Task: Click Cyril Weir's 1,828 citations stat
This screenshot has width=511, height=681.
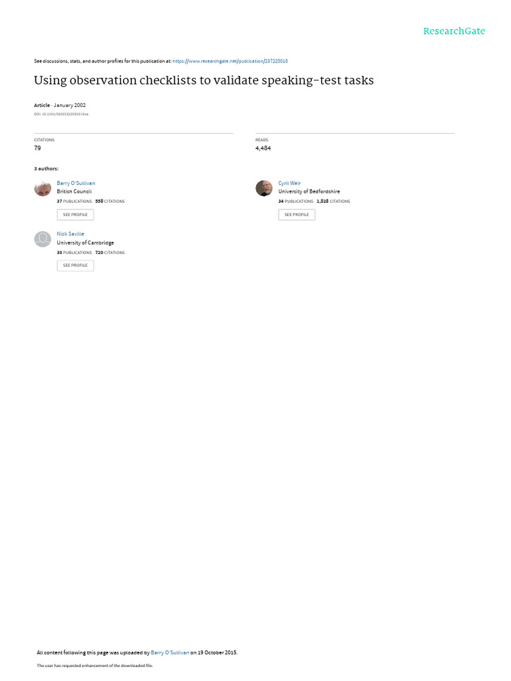Action: (333, 202)
